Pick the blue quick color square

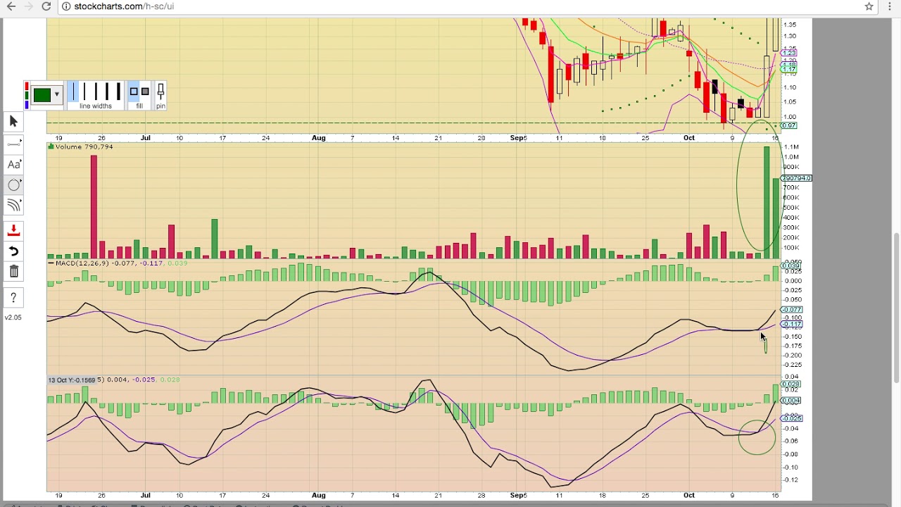[x=27, y=105]
